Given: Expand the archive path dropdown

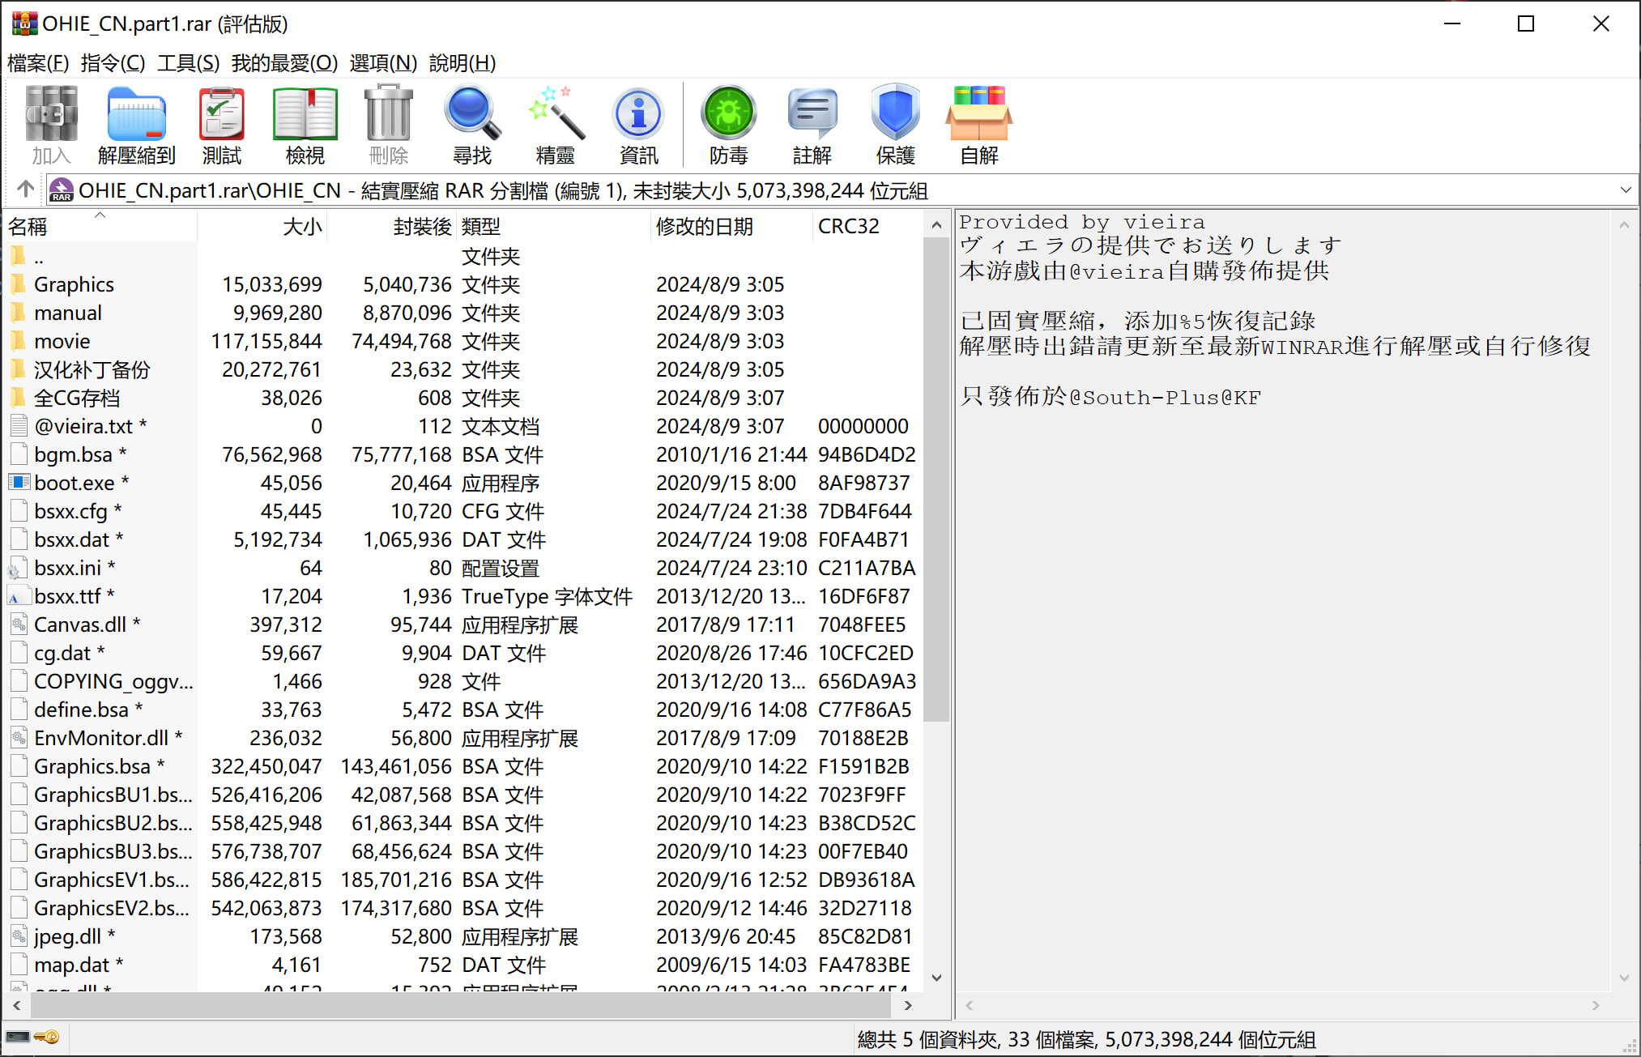Looking at the screenshot, I should [x=1625, y=190].
